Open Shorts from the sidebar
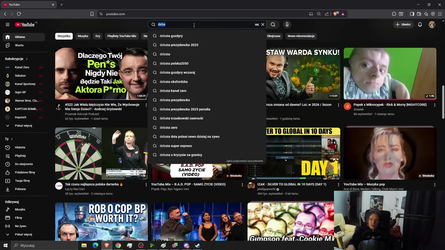 point(24,45)
